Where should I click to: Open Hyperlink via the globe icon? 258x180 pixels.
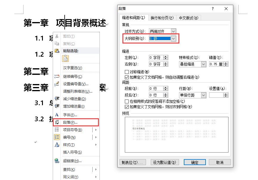pos(57,161)
